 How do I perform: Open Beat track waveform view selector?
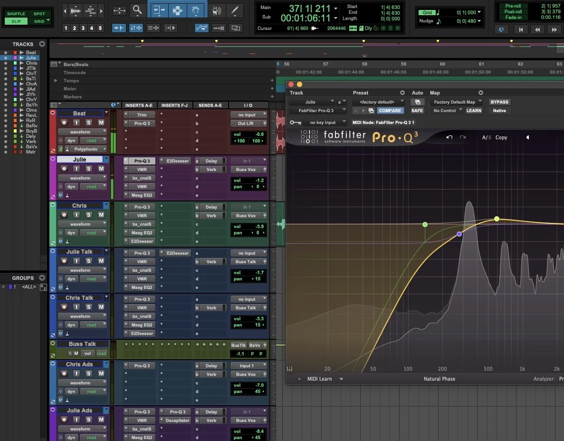82,132
